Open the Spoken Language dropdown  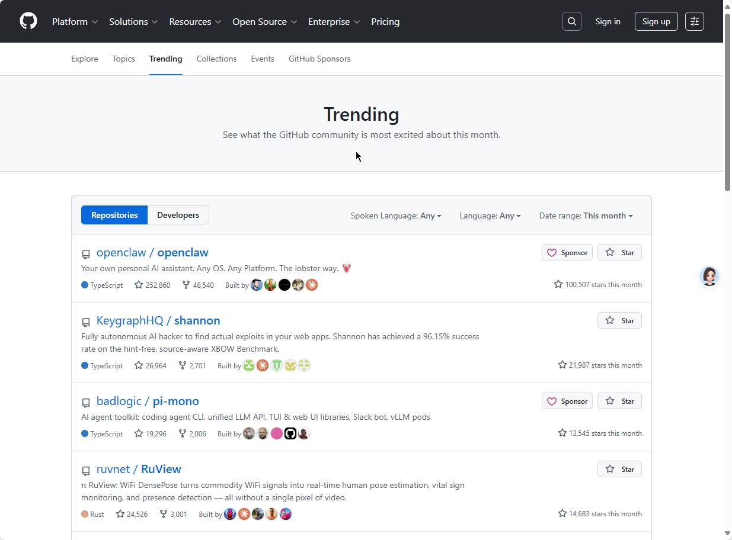coord(396,216)
